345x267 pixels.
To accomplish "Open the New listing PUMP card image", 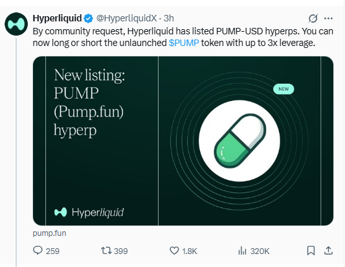I will click(x=183, y=141).
